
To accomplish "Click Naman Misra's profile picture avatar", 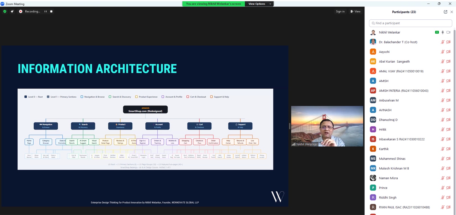I will [x=373, y=178].
